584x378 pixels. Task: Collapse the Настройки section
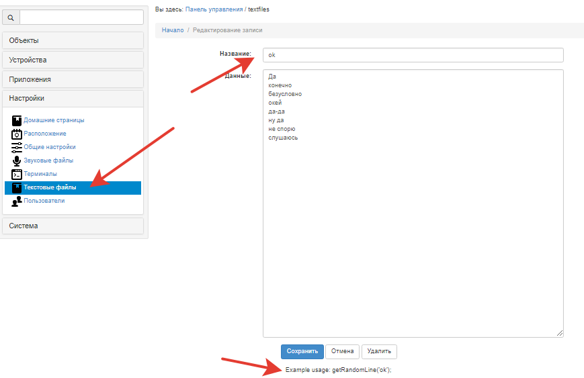coord(73,99)
